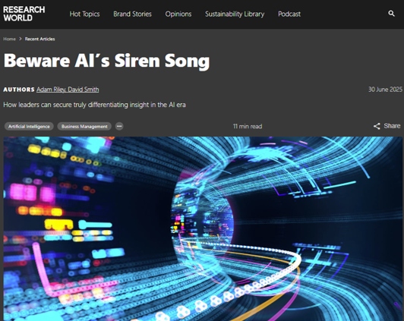The image size is (404, 321).
Task: Click the AUTHORS label
Action: [x=19, y=90]
